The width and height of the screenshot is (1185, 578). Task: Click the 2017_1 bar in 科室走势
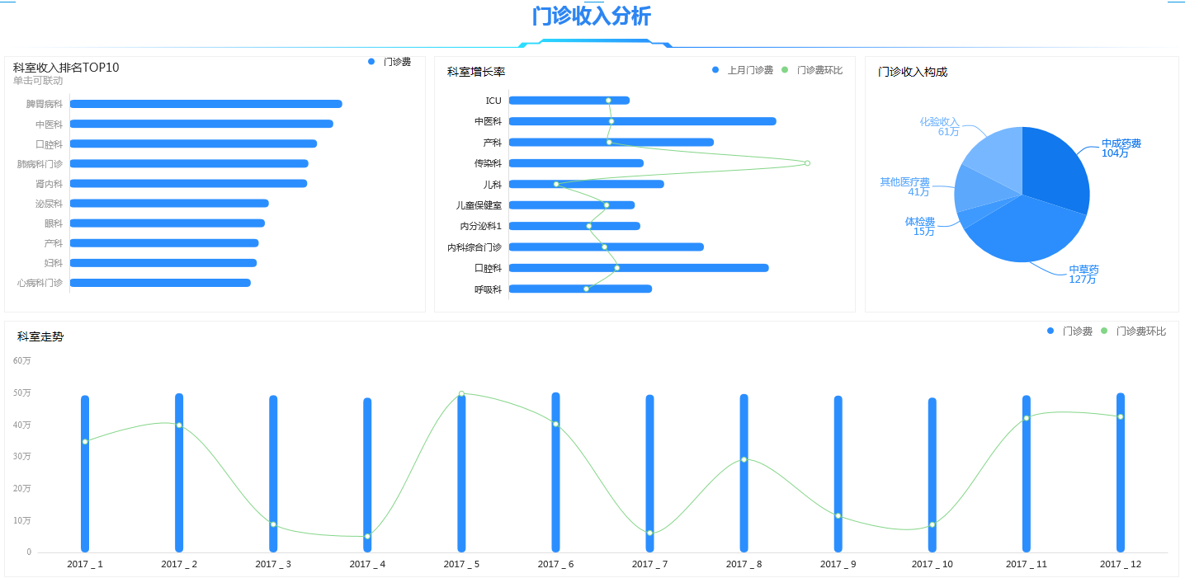[x=85, y=474]
